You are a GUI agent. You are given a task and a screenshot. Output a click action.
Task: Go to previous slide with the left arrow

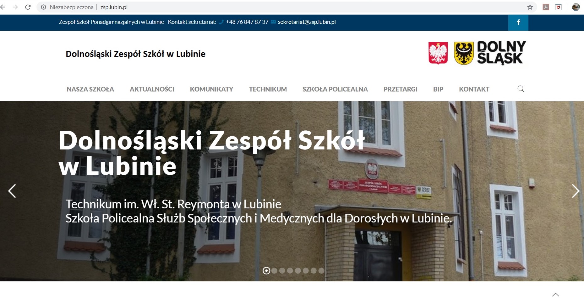point(12,191)
